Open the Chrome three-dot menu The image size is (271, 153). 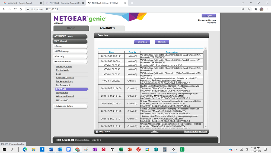(267, 9)
